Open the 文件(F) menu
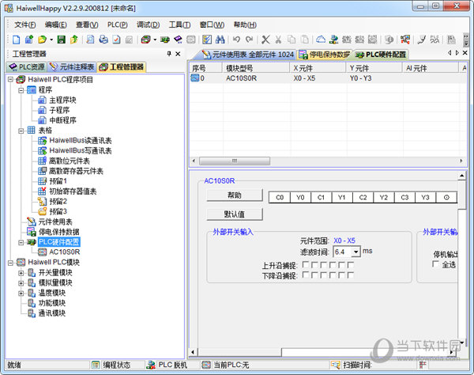 coord(24,25)
